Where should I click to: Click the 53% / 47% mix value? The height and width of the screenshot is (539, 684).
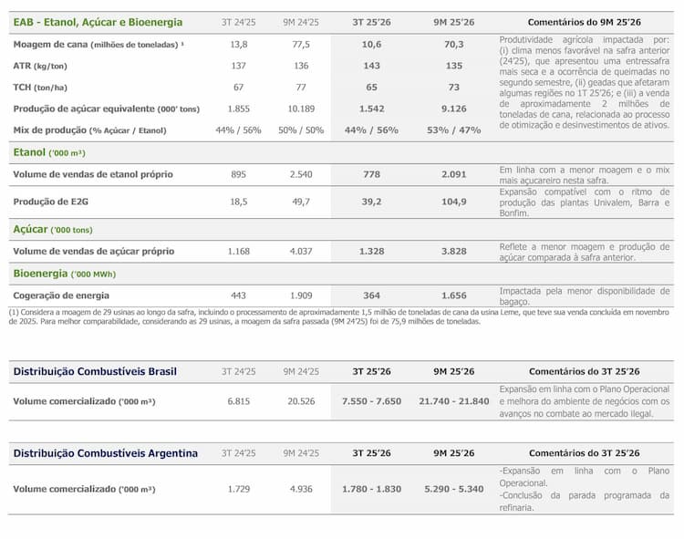[453, 130]
